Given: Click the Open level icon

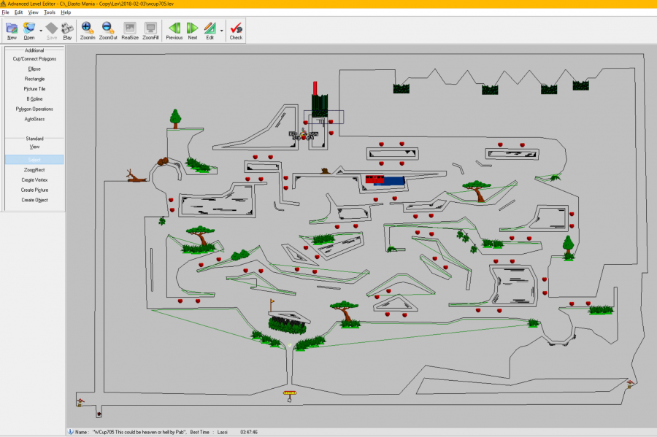Looking at the screenshot, I should click(x=29, y=30).
